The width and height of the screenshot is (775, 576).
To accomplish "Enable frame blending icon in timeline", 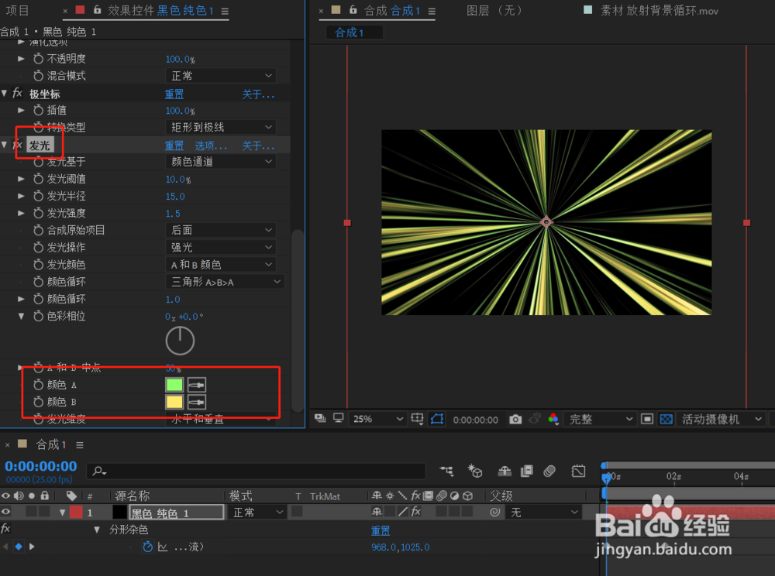I will [x=527, y=471].
